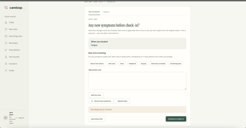Click the Profile person icon
Image resolution: width=246 pixels, height=128 pixels.
[x=6, y=71]
